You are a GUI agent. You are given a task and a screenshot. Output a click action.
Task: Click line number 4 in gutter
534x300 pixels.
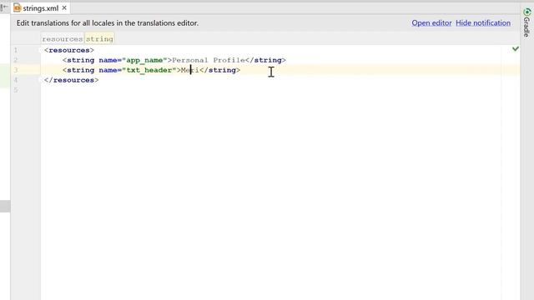[x=16, y=80]
